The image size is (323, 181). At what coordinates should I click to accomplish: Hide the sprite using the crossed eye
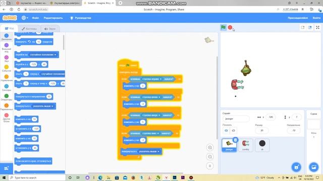coord(233,131)
